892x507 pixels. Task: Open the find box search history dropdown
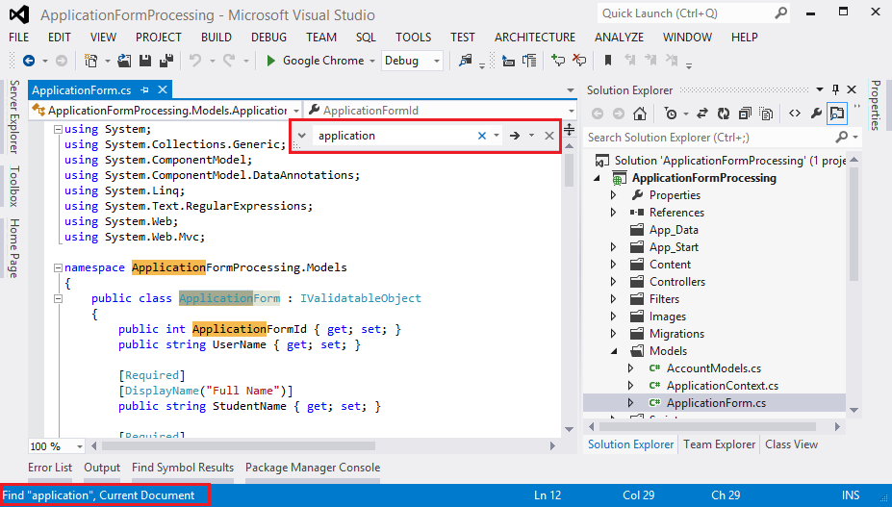(497, 136)
